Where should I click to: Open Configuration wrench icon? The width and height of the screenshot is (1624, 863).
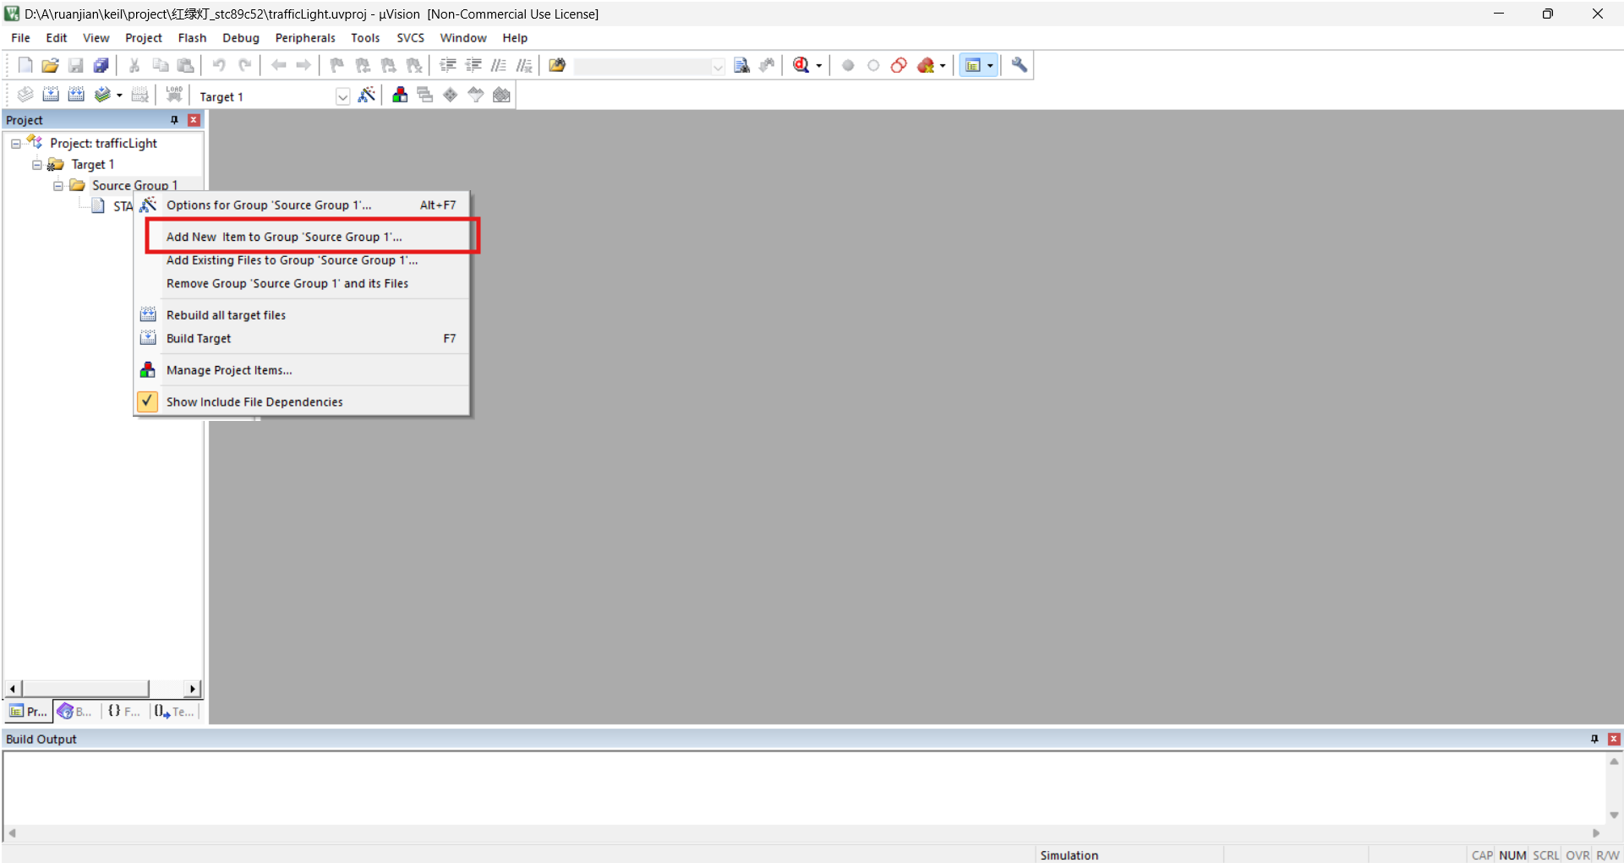tap(1020, 65)
